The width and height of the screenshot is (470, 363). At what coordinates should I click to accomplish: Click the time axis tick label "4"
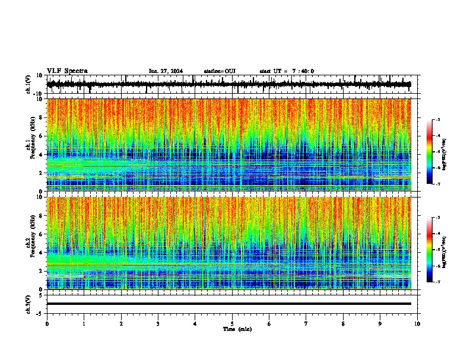(x=195, y=324)
